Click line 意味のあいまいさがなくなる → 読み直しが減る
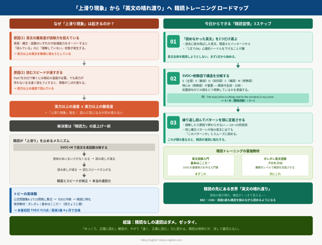The height and width of the screenshot is (245, 322). tap(84, 159)
